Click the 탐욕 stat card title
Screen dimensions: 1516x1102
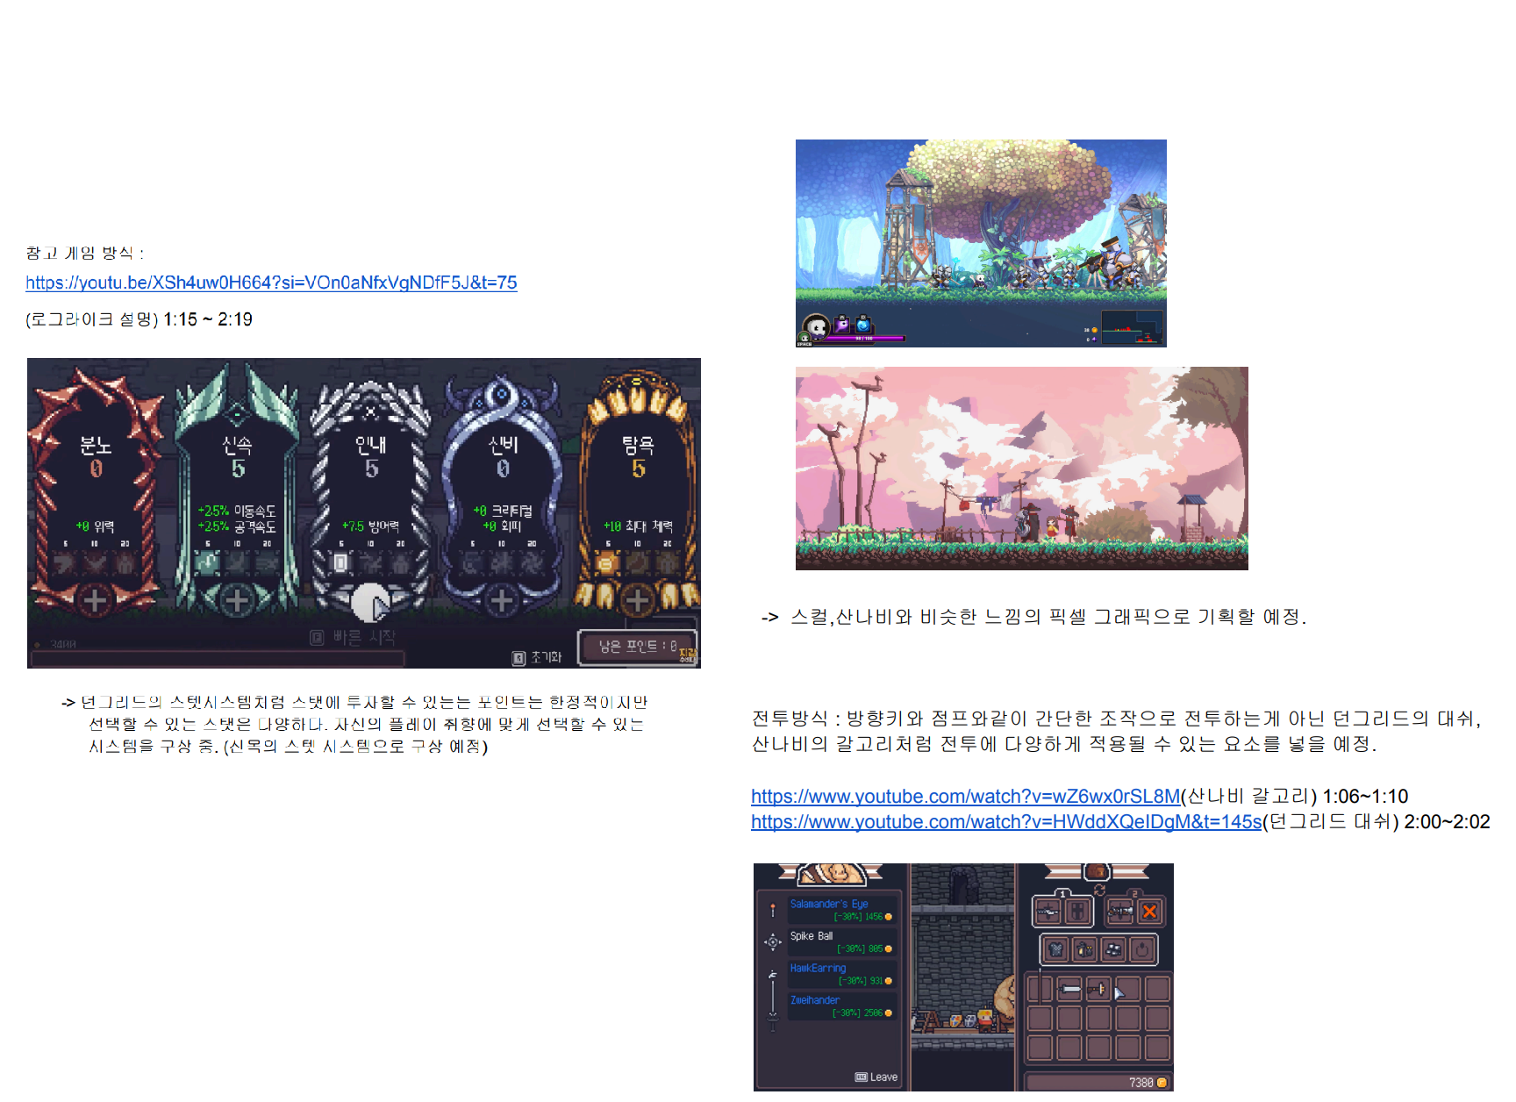click(638, 446)
